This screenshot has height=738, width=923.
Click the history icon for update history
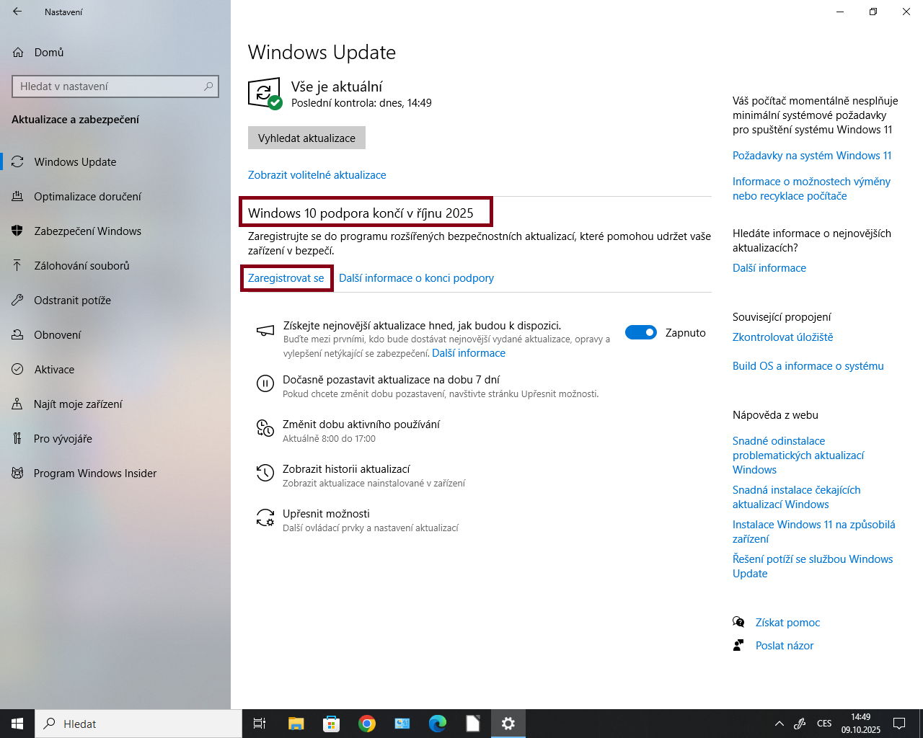265,473
